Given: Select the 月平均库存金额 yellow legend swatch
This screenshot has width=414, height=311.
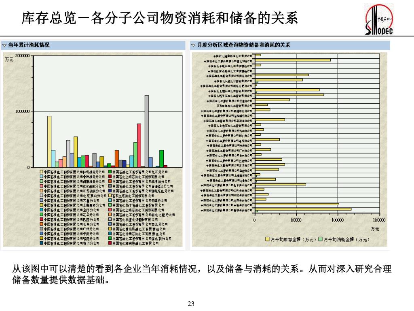Looking at the screenshot, I should pos(267,239).
